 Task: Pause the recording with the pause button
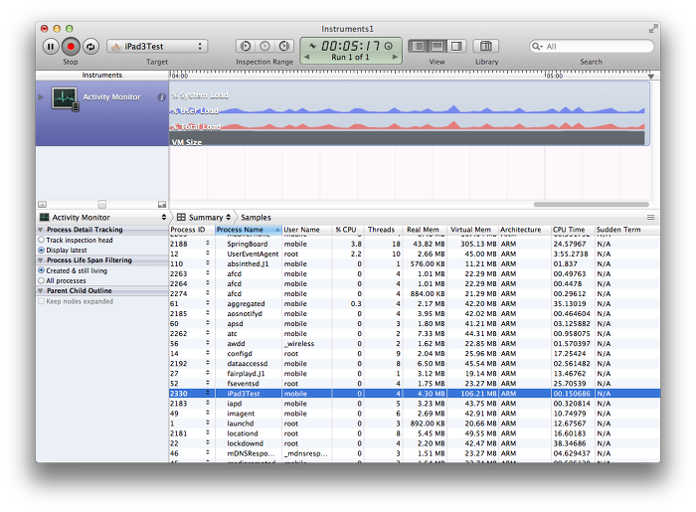51,47
